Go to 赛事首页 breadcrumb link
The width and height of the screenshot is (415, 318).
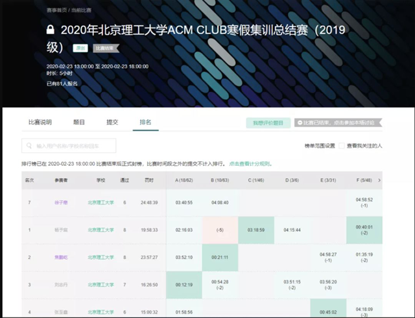point(57,11)
